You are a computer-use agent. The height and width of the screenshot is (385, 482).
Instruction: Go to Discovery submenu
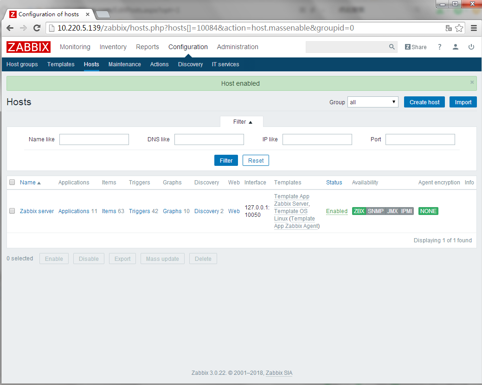point(190,64)
